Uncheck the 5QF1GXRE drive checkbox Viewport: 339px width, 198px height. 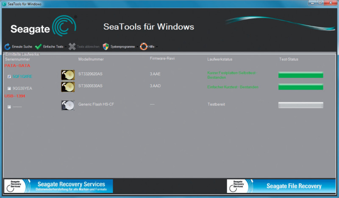click(9, 76)
